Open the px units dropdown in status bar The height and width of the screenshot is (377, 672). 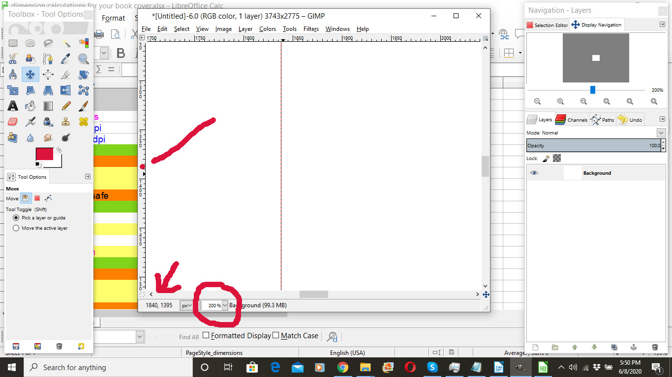pos(186,305)
